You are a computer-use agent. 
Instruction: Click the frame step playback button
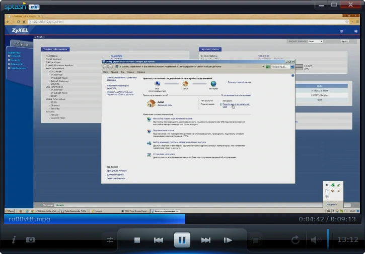point(228,240)
